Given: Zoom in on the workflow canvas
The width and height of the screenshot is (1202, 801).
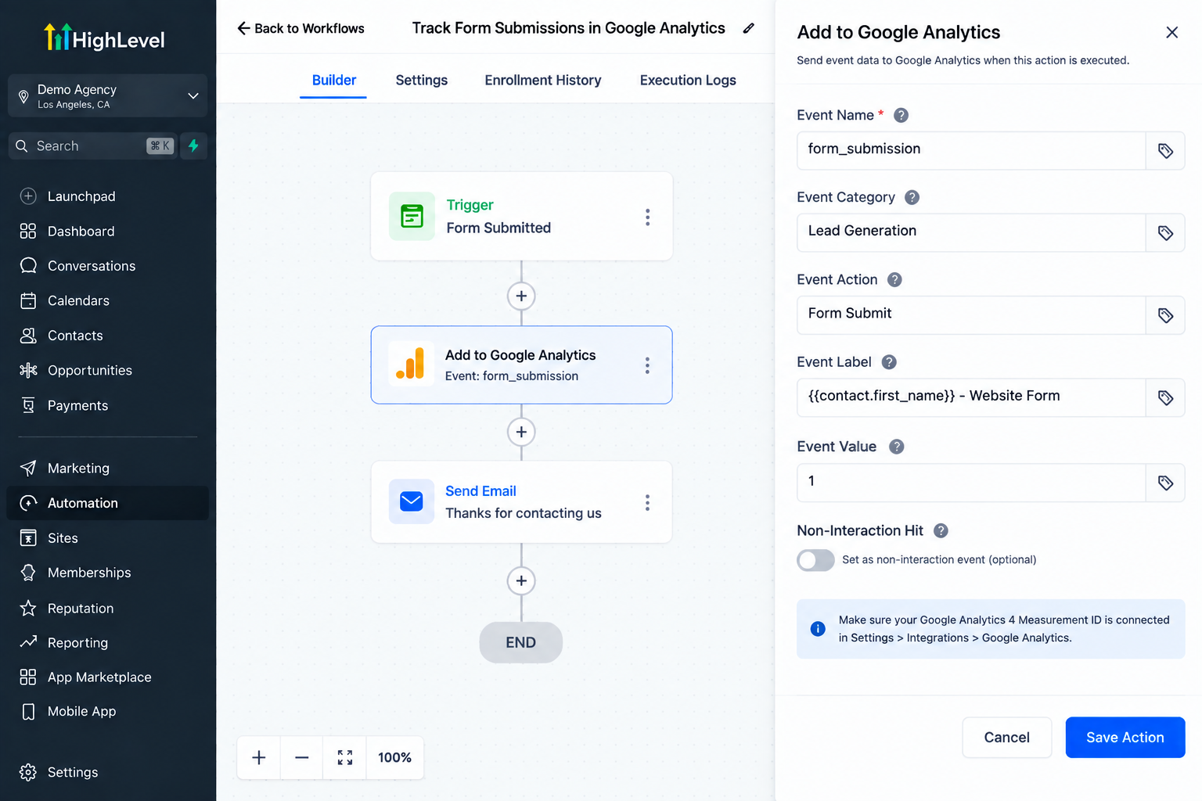Looking at the screenshot, I should [x=259, y=757].
